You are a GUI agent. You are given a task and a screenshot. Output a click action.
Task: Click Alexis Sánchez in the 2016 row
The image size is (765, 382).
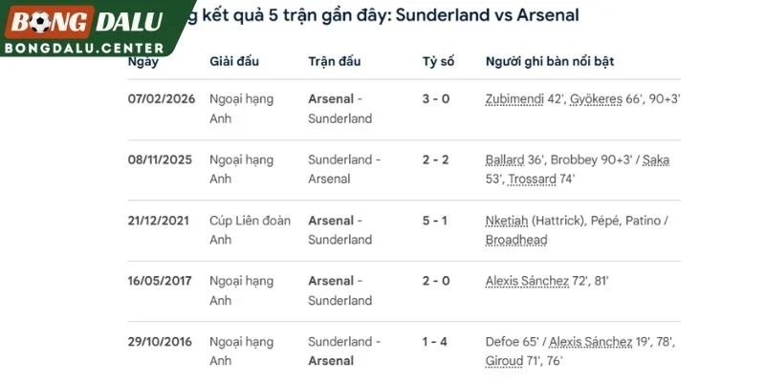tap(591, 342)
